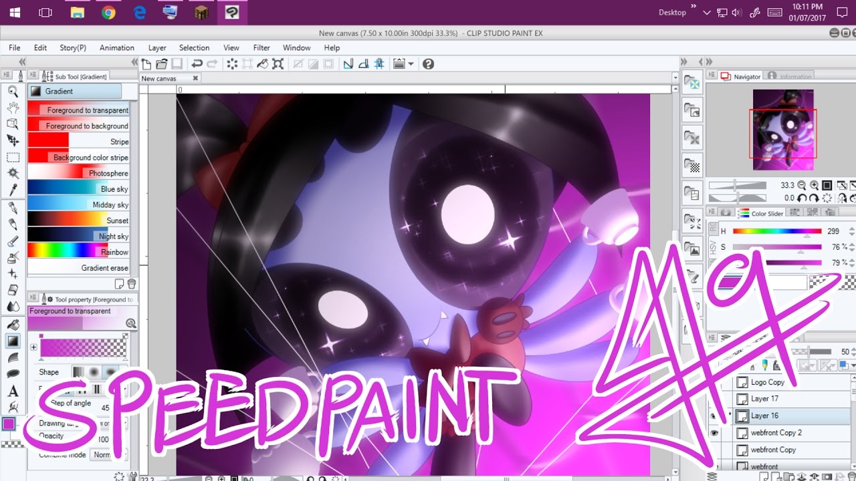Click the Help question mark icon

(429, 64)
